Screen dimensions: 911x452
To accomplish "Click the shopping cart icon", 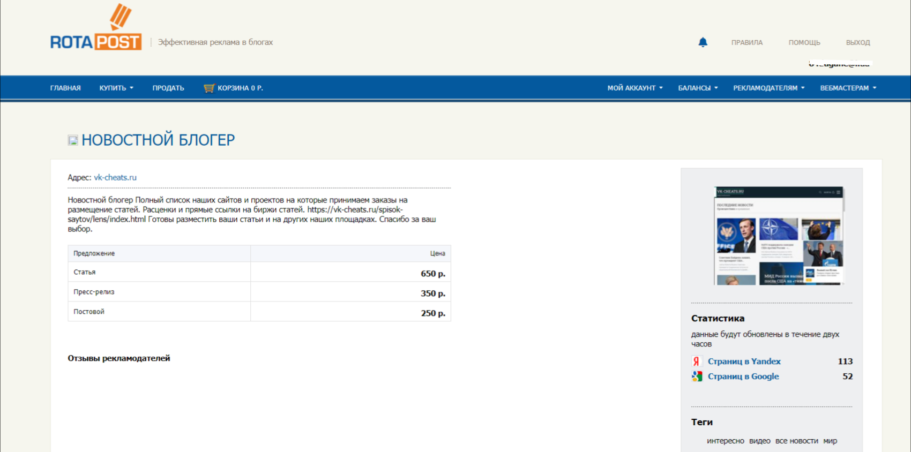I will 209,88.
